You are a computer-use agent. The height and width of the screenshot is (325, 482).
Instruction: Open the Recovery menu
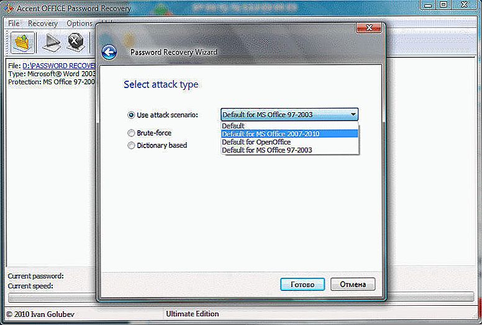(x=43, y=24)
